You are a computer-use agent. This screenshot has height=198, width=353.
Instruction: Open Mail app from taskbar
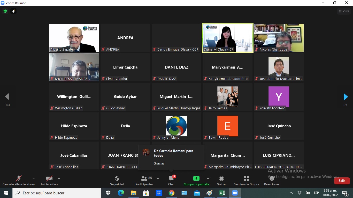pos(197,193)
